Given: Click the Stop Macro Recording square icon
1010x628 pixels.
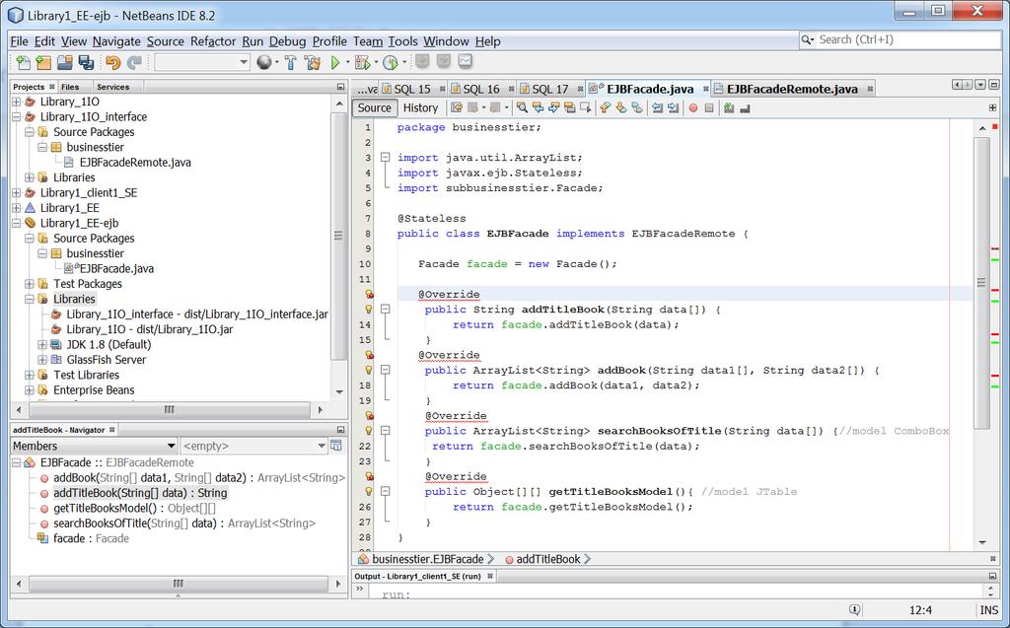Looking at the screenshot, I should click(709, 108).
